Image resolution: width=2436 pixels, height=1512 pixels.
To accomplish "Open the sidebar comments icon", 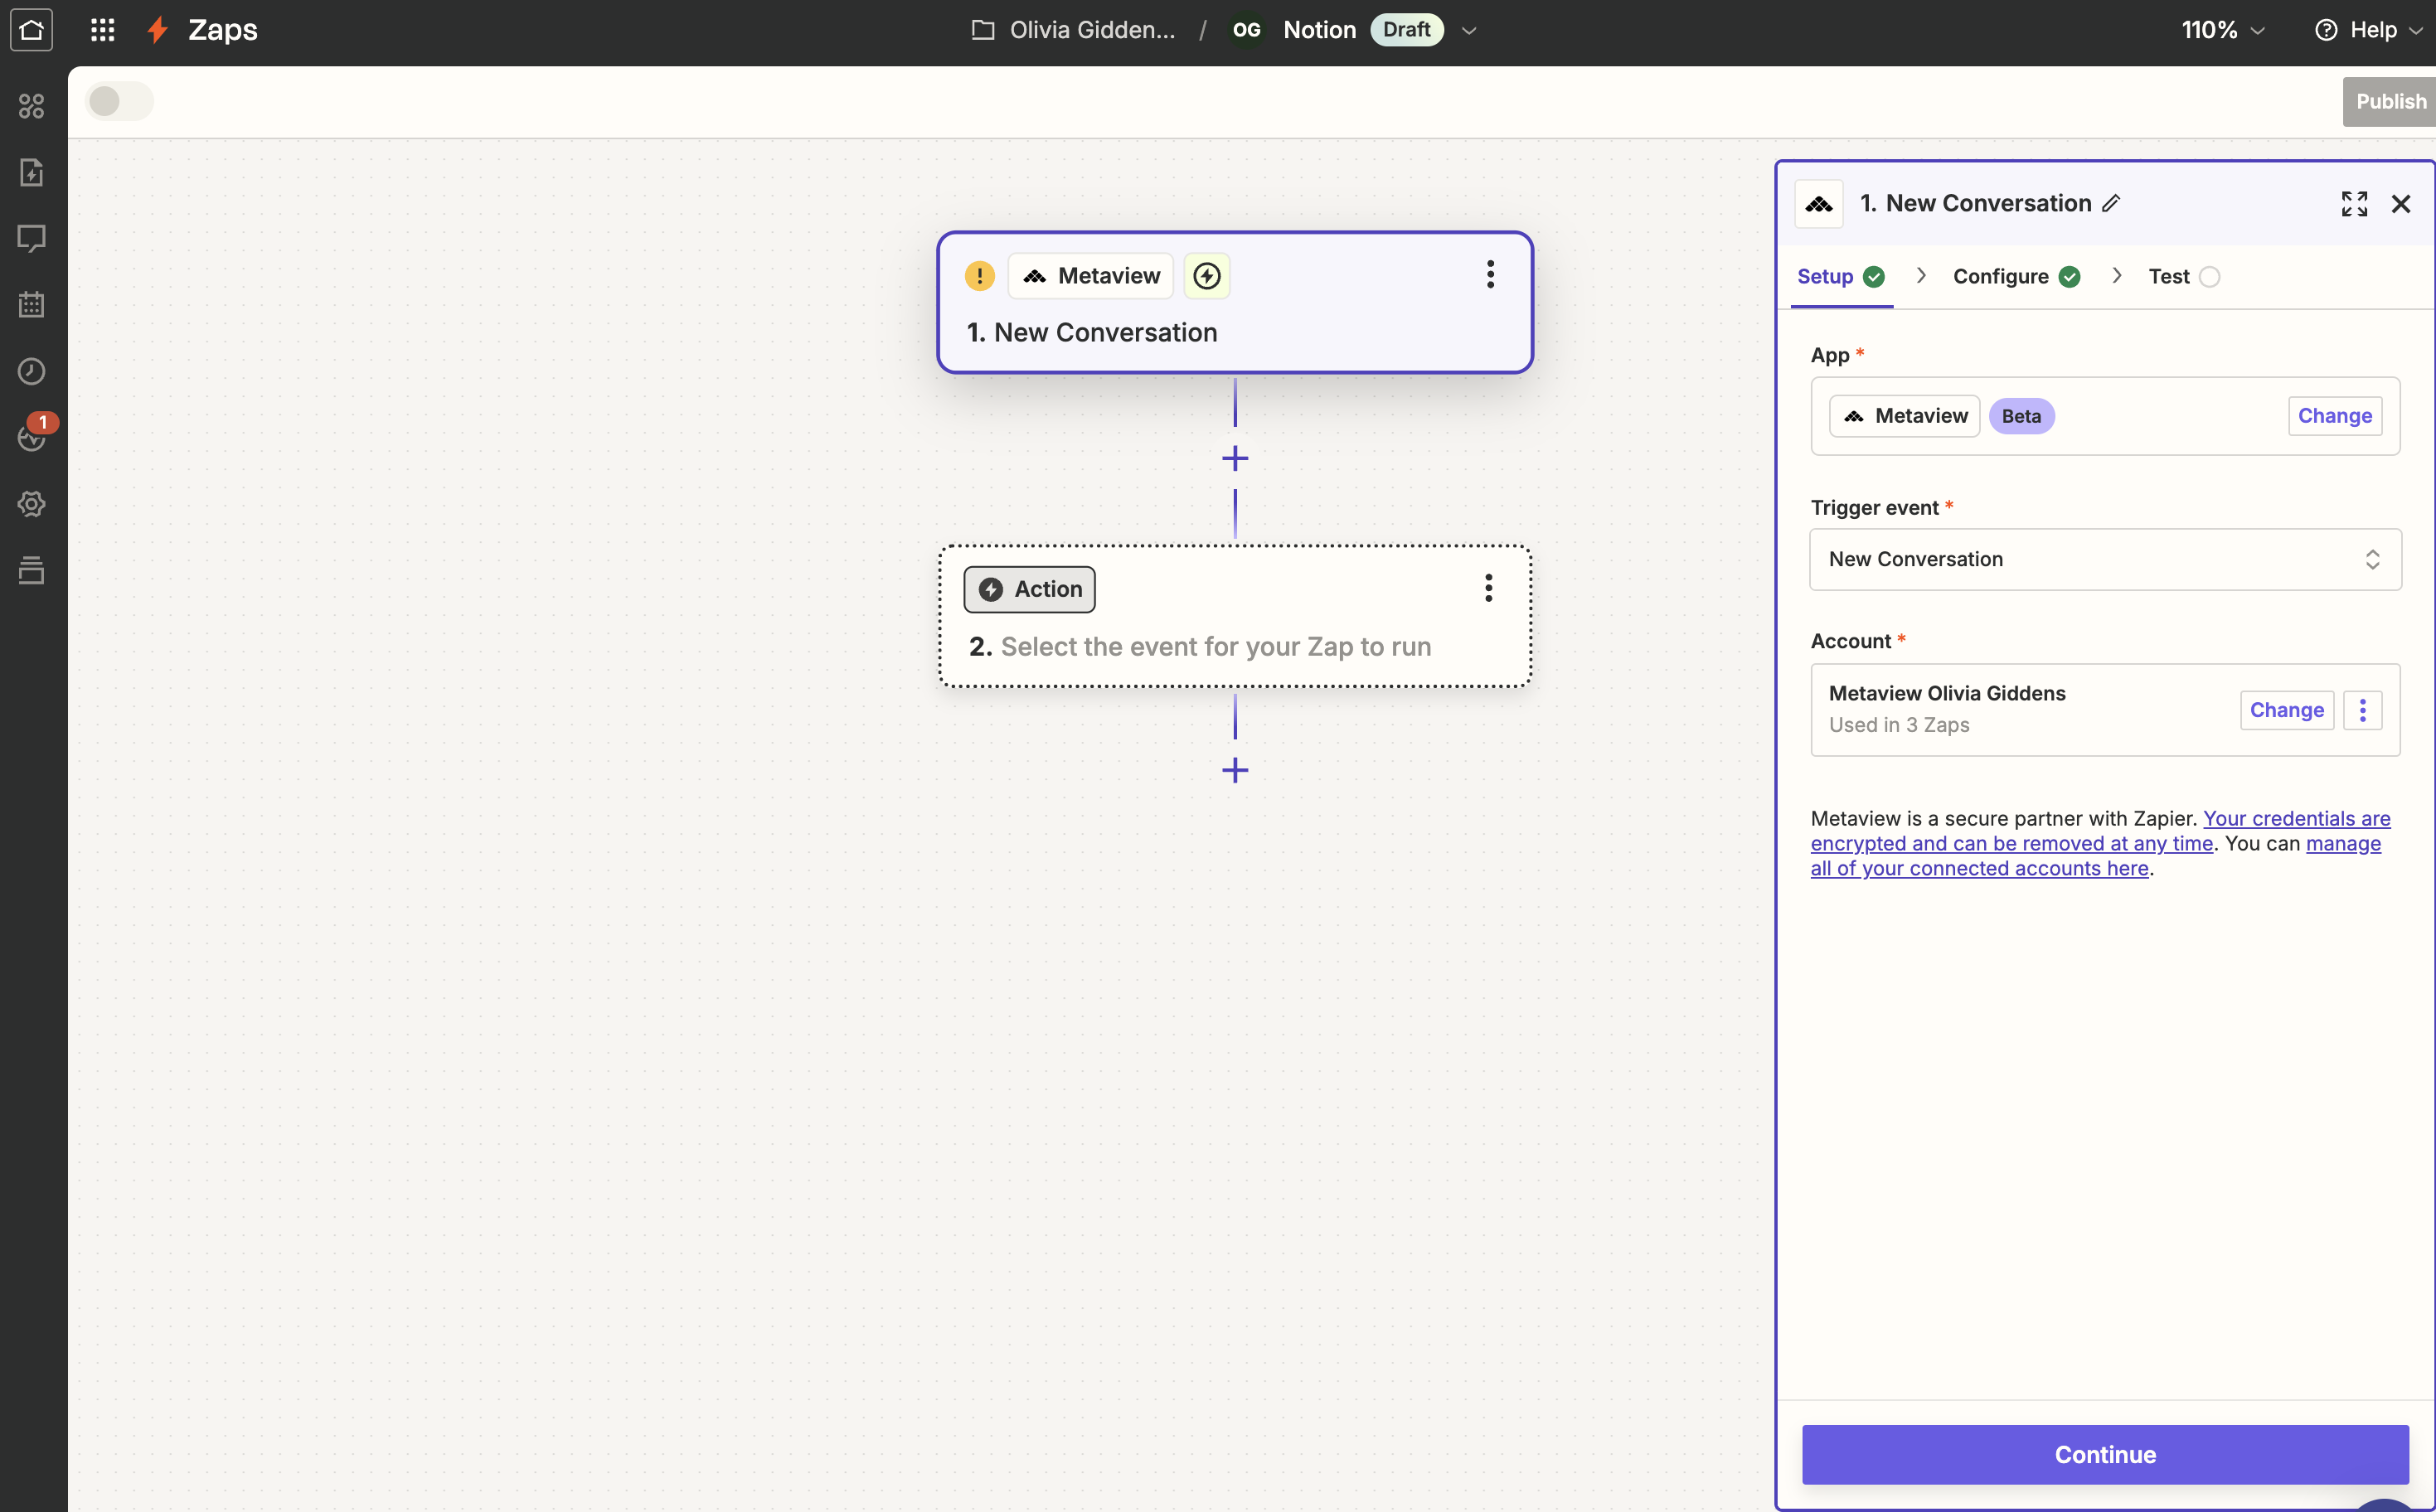I will click(31, 238).
